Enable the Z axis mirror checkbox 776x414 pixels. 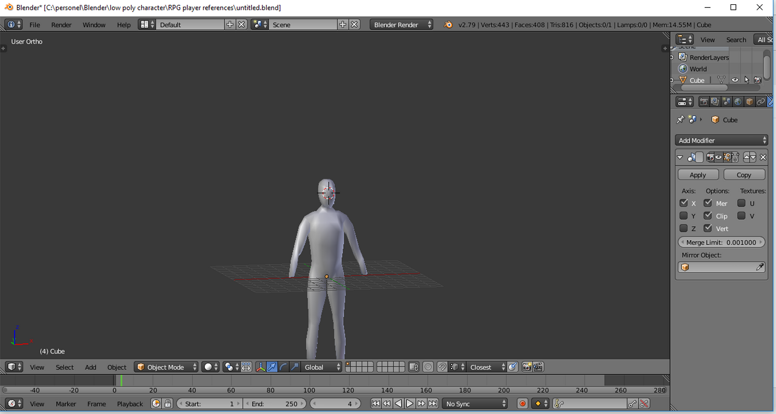684,229
